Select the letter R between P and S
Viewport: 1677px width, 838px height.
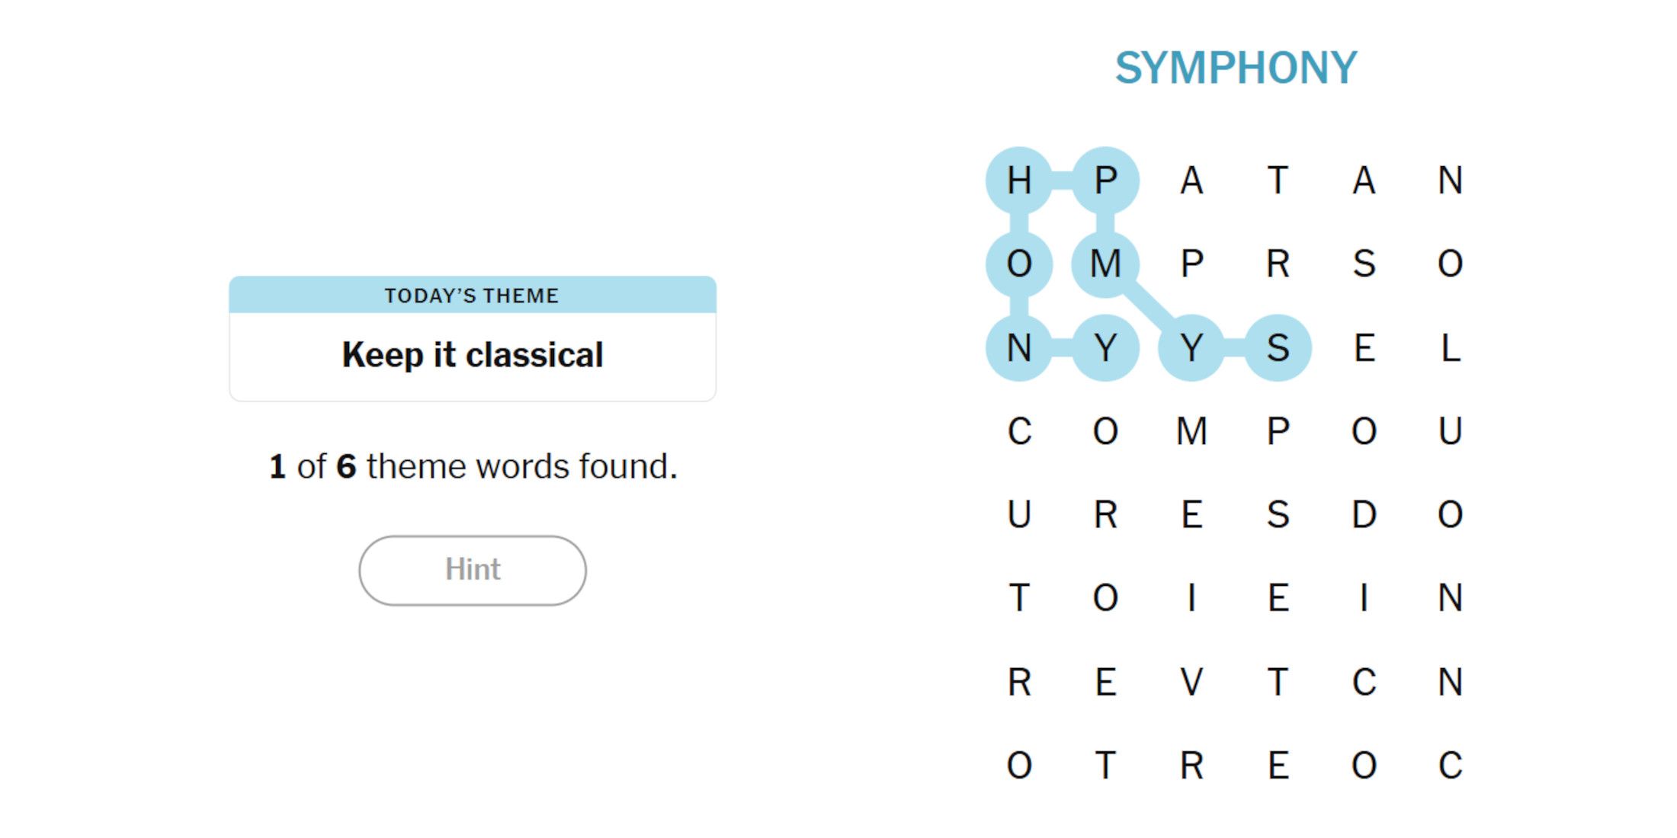[1278, 264]
